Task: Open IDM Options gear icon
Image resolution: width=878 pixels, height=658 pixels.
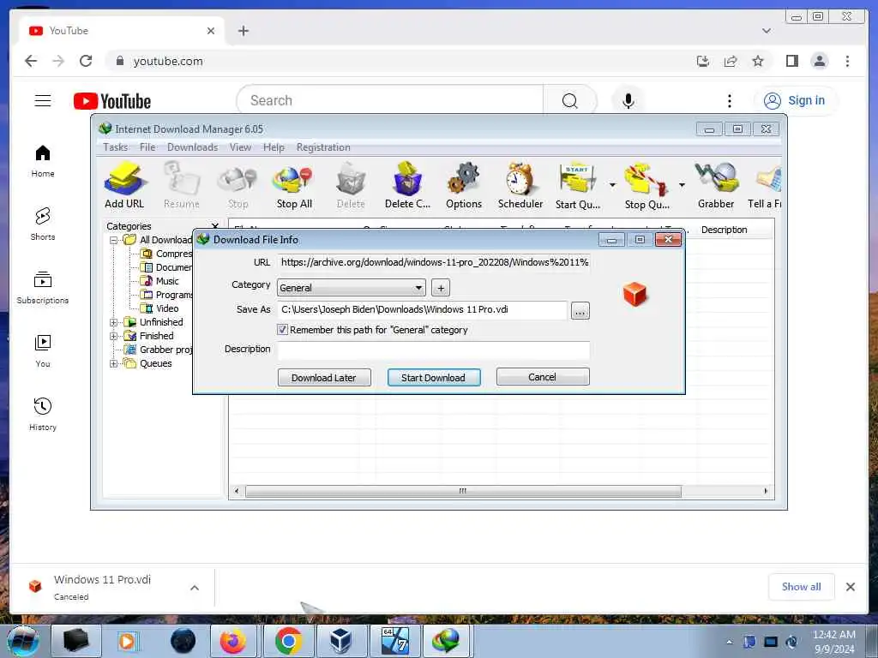Action: (464, 185)
